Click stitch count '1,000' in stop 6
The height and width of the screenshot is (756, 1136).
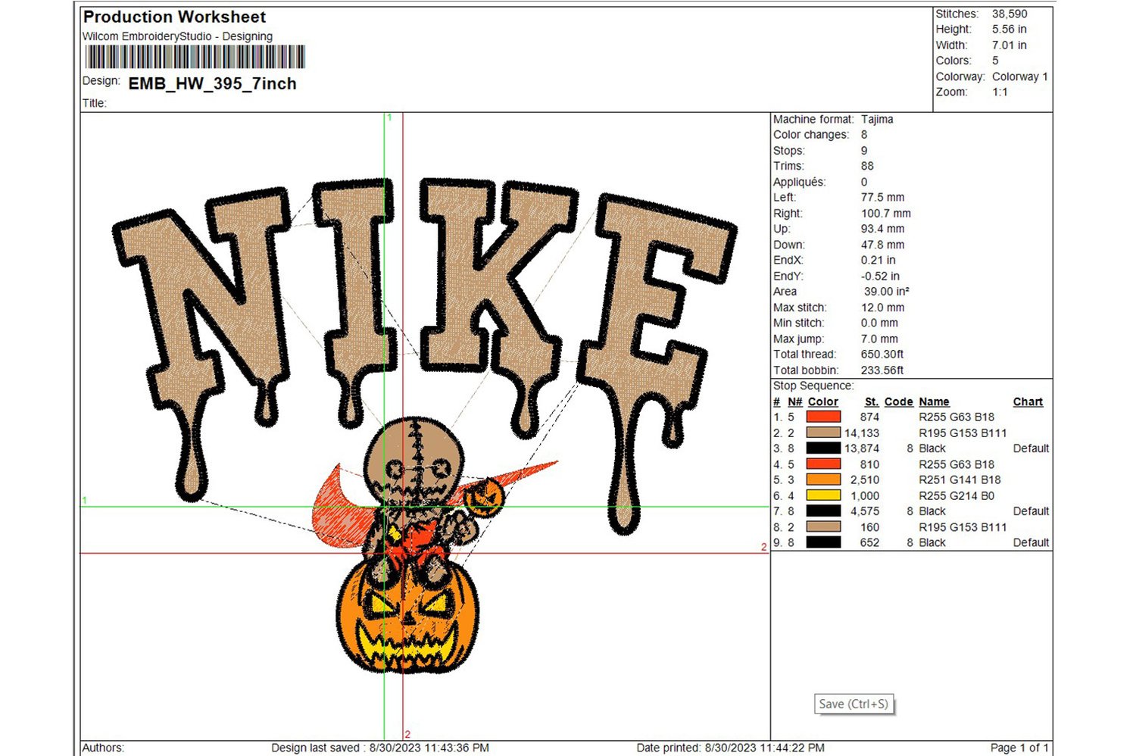(x=865, y=495)
